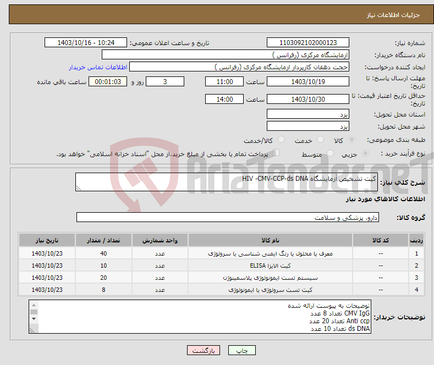Click the scrollbar thumb in buyer notes

(34, 312)
